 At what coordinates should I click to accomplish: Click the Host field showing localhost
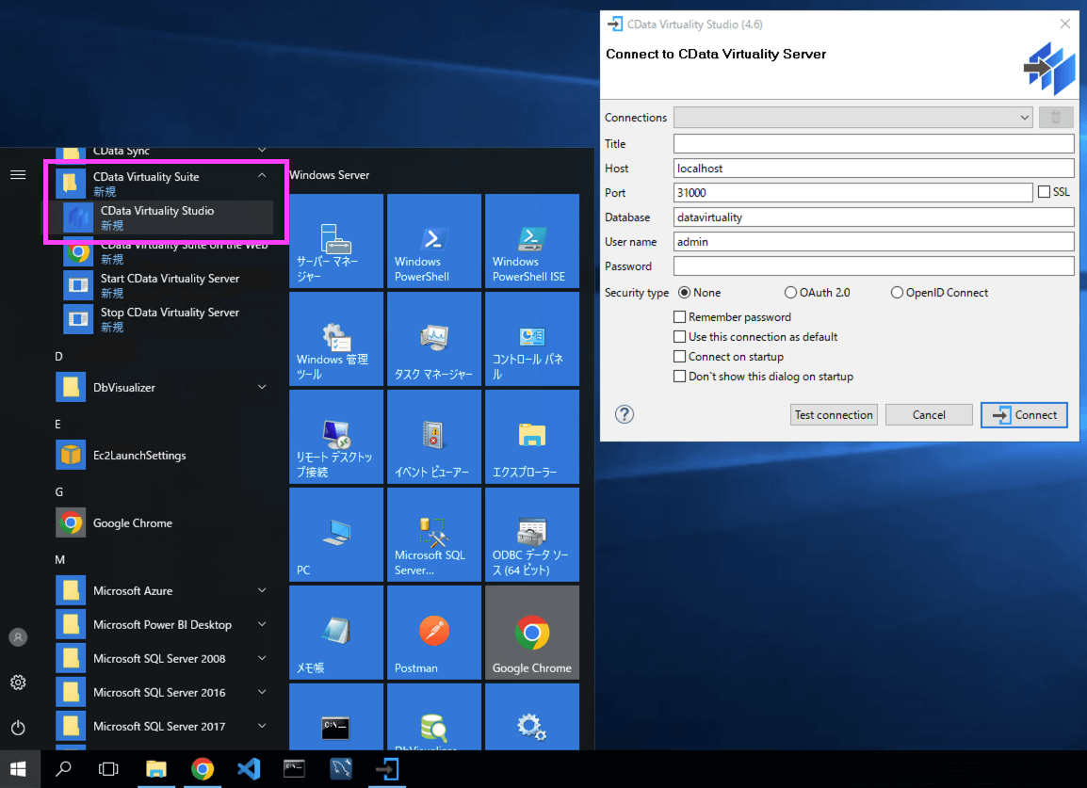tap(873, 169)
